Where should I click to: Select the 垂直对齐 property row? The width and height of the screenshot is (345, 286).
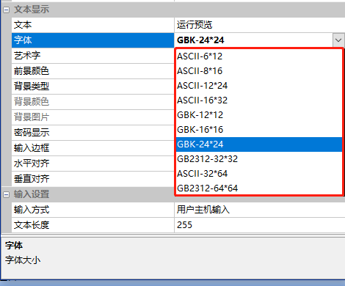click(92, 179)
